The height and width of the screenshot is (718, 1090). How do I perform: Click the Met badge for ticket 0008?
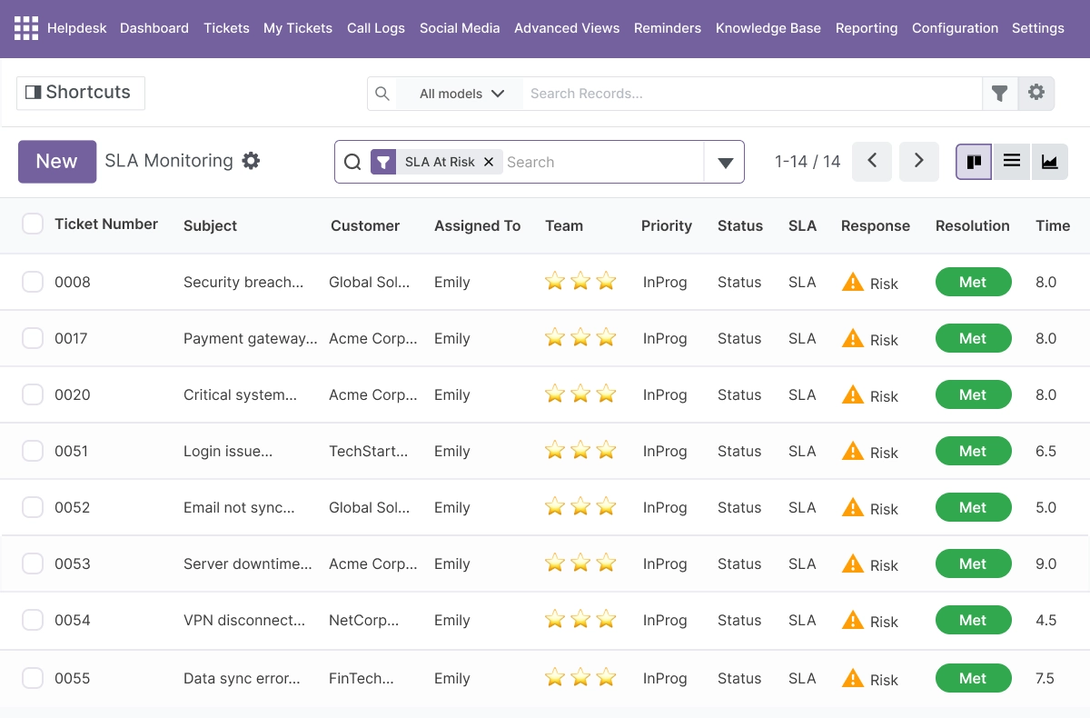(973, 282)
